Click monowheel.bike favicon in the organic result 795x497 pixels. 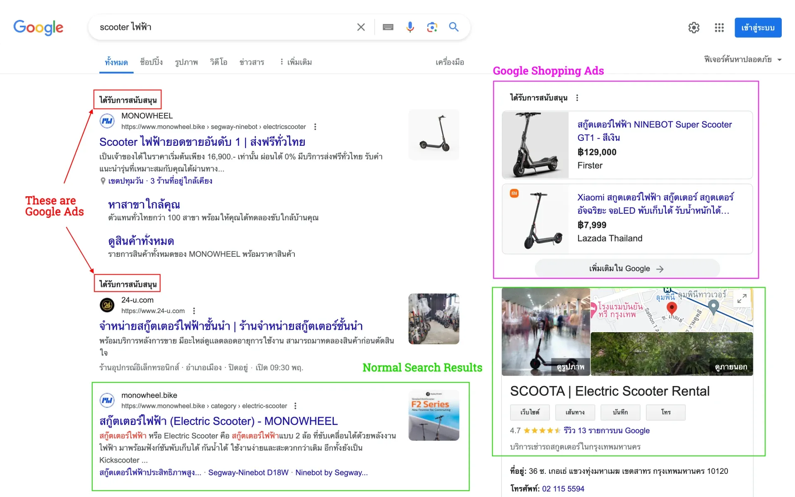coord(107,400)
